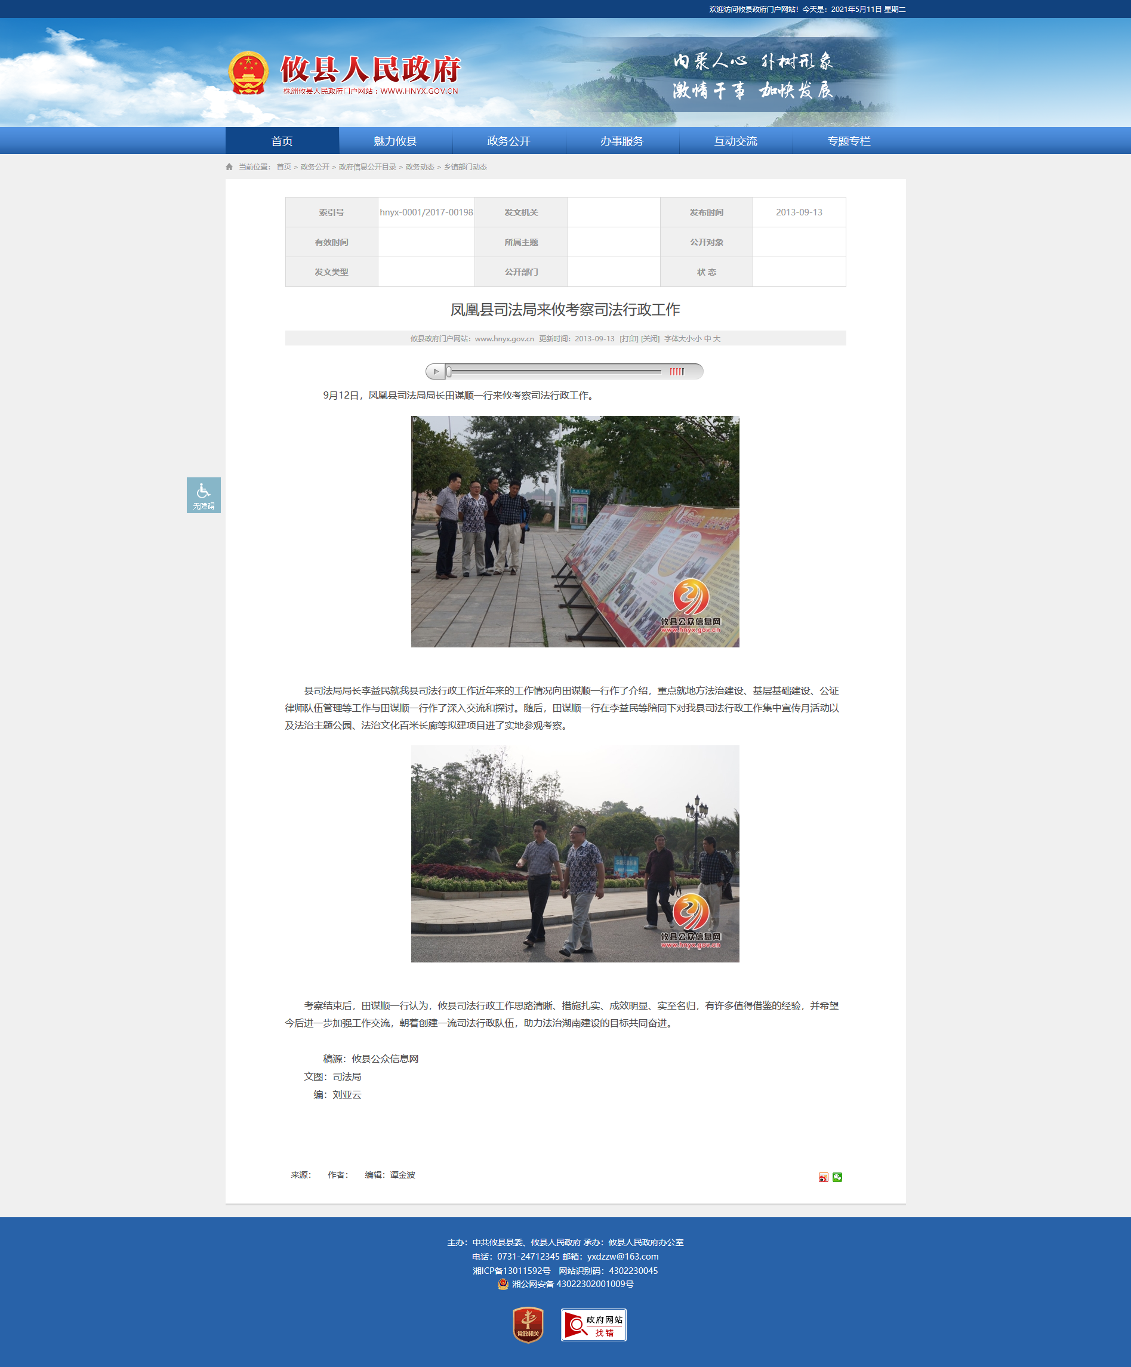The image size is (1131, 1367).
Task: Go to 魅力攸县 in navigation bar
Action: point(395,141)
